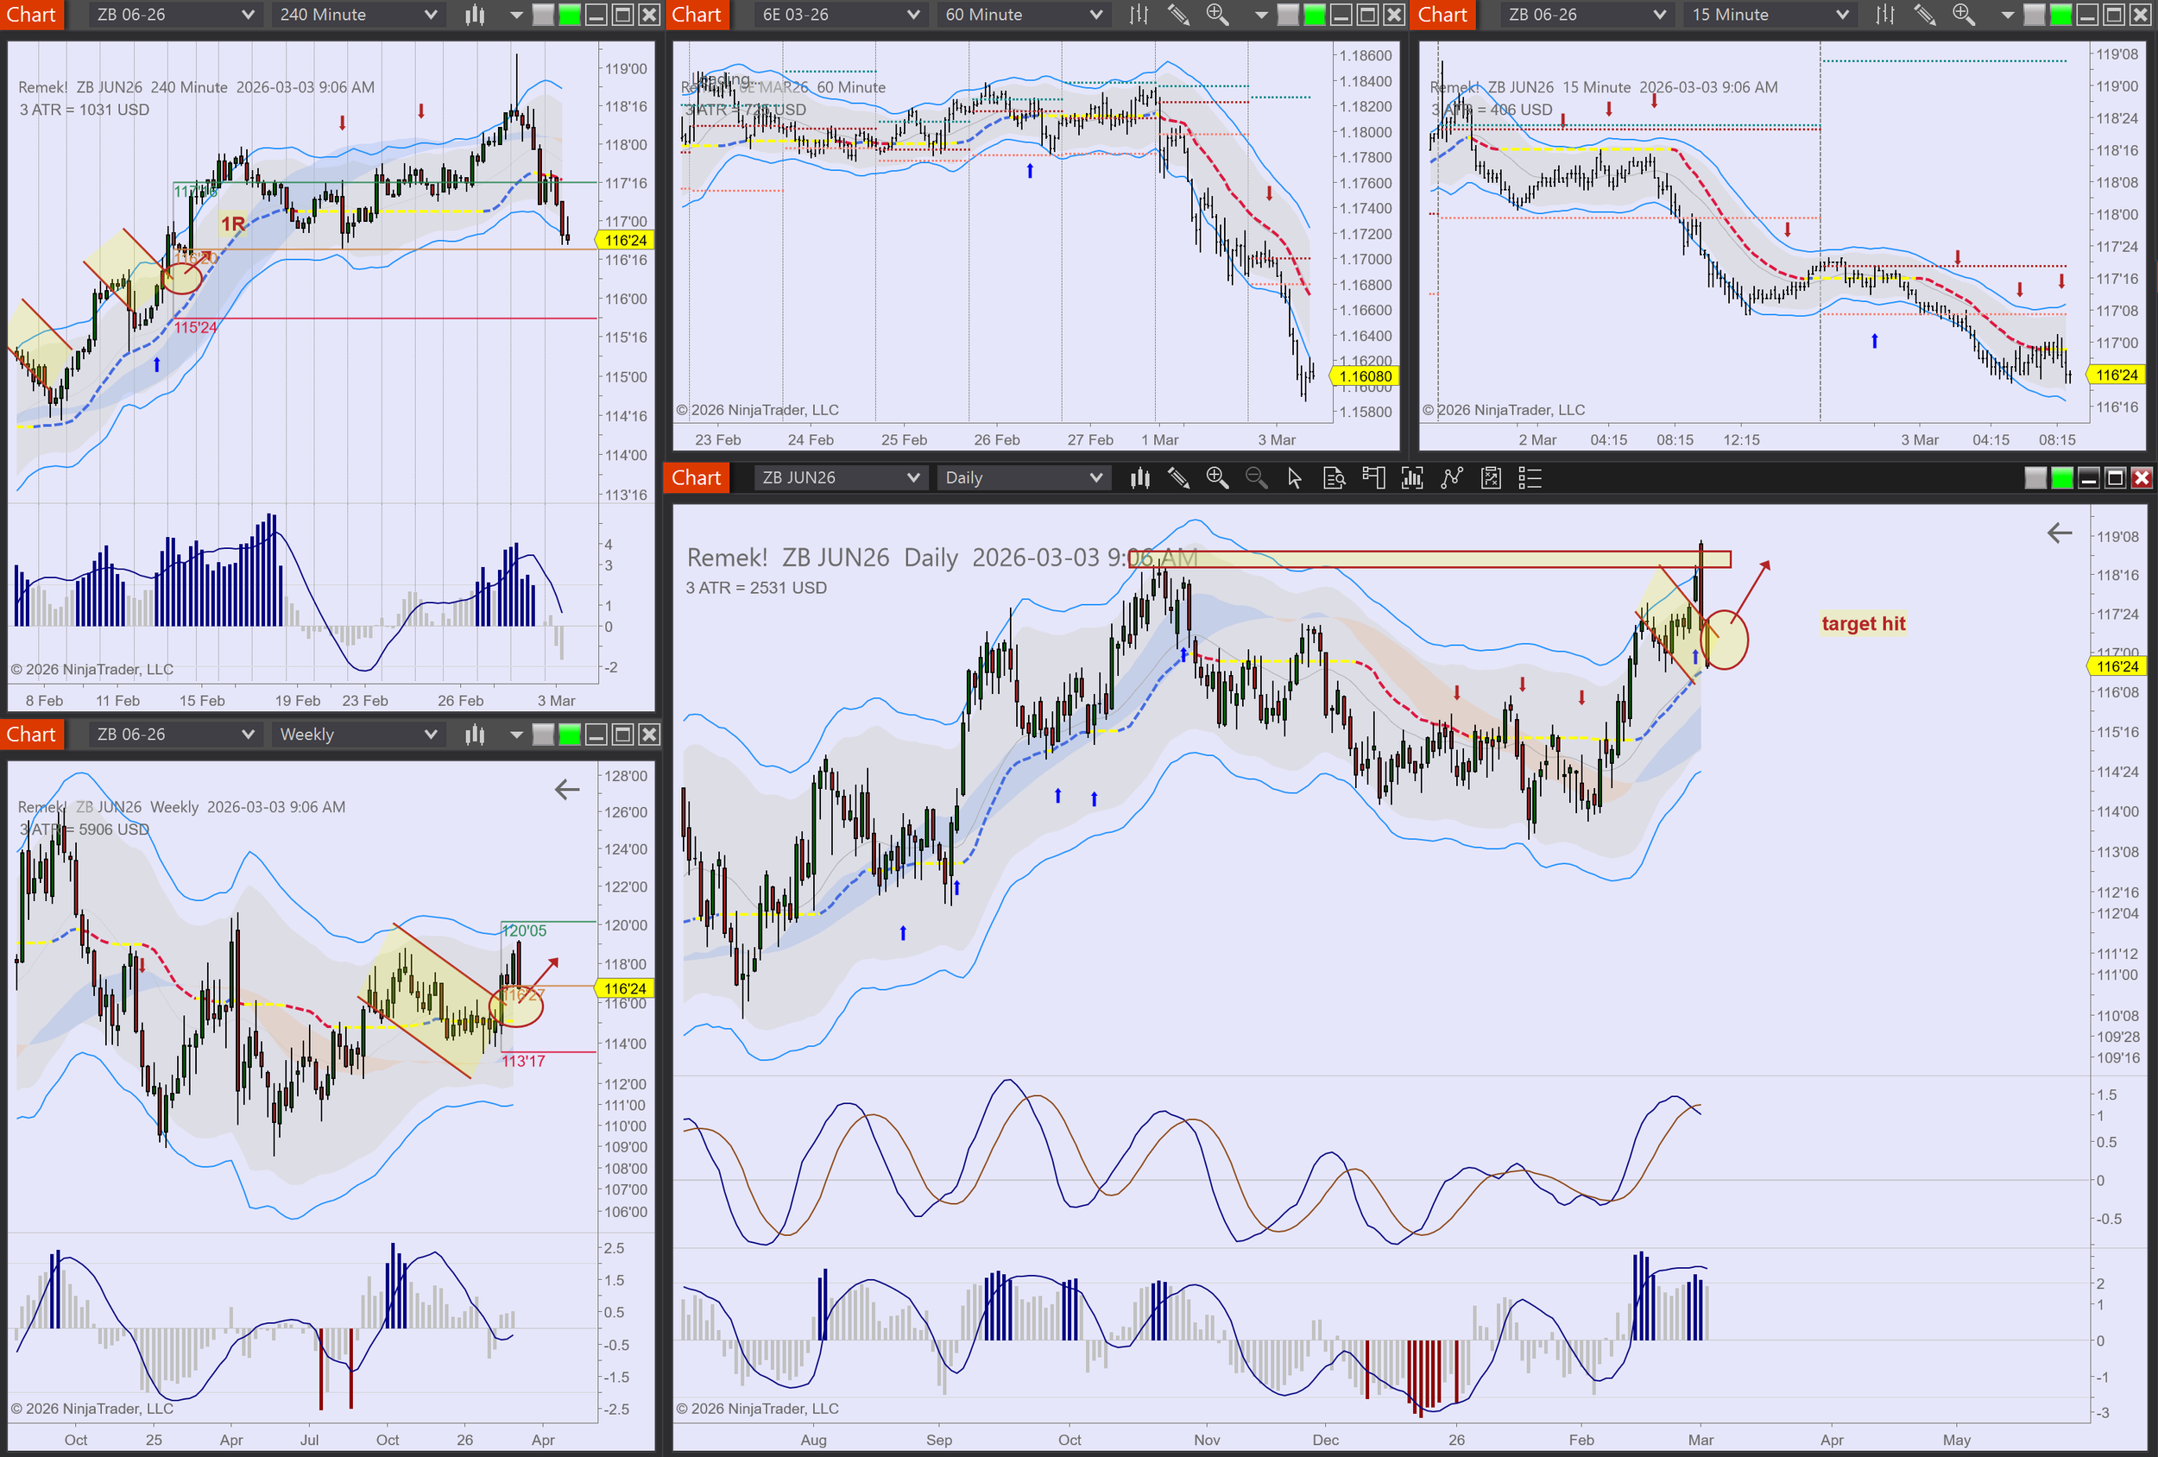Open the interval dropdown showing Daily
Screen dimensions: 2158x1457
coord(1021,477)
